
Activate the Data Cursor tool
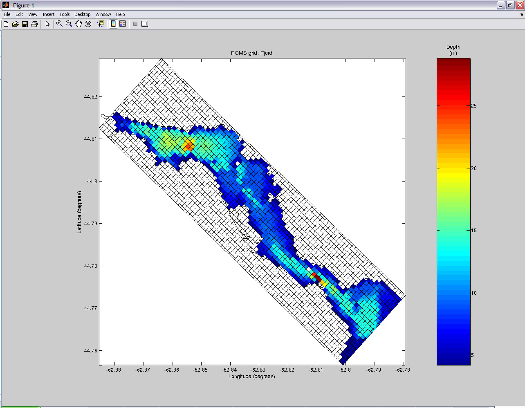click(x=101, y=24)
